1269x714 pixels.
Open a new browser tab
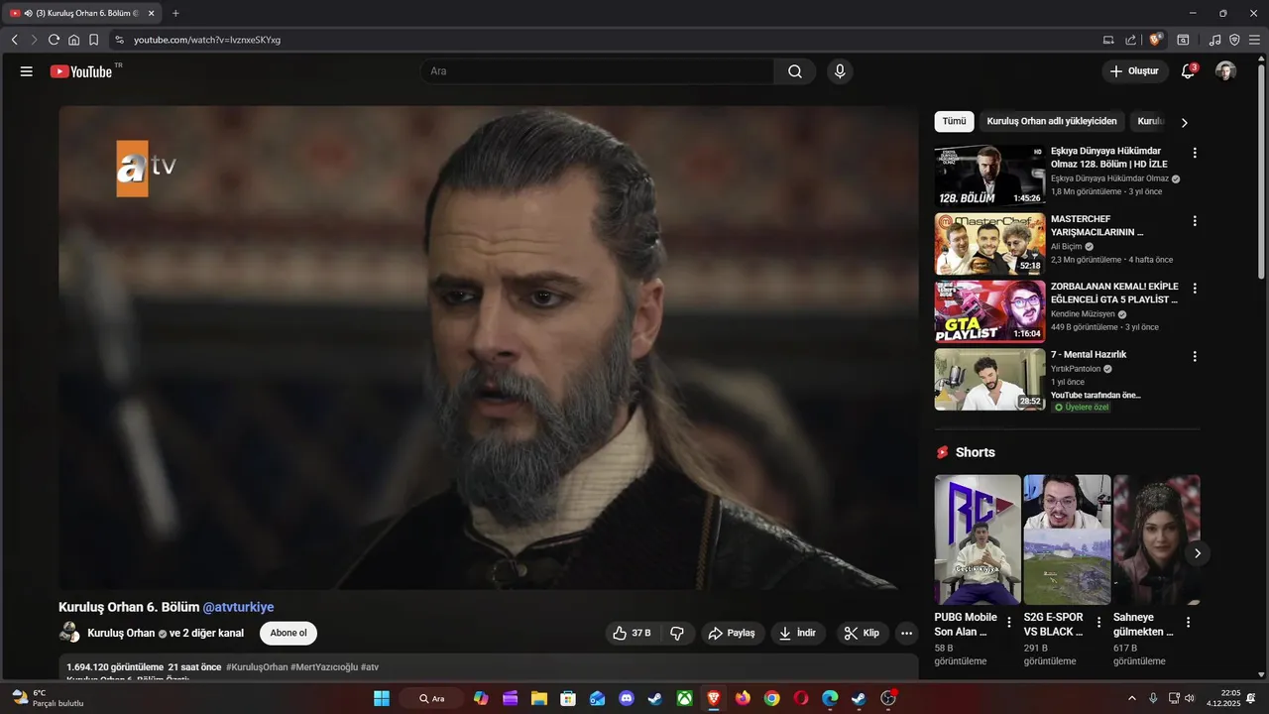(175, 13)
